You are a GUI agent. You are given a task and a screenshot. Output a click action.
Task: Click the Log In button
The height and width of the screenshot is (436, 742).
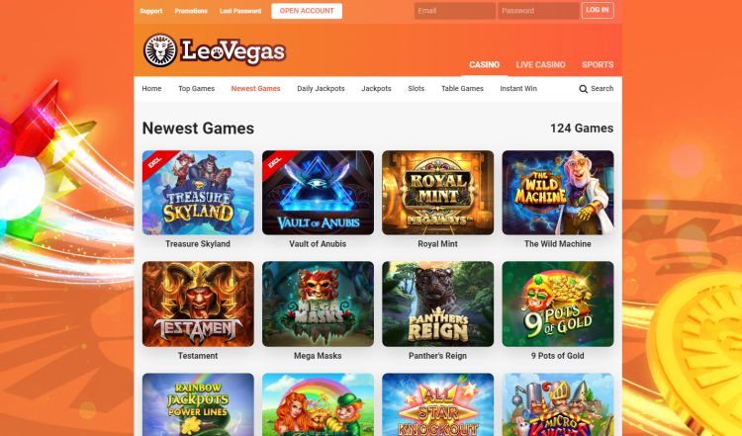point(598,11)
